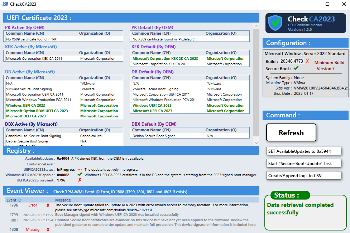Click the WindowsUEFICA2023Capable value 0x0002
The image size is (350, 233).
click(63, 175)
